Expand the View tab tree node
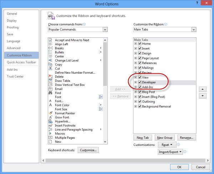 136,77
